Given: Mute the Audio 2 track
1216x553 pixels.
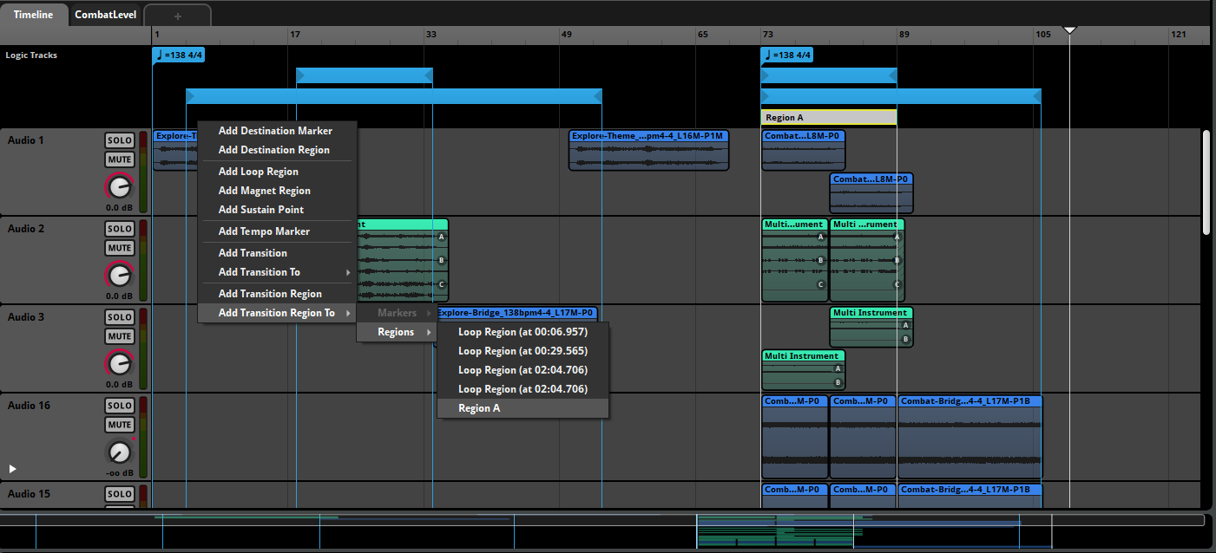Looking at the screenshot, I should click(120, 248).
